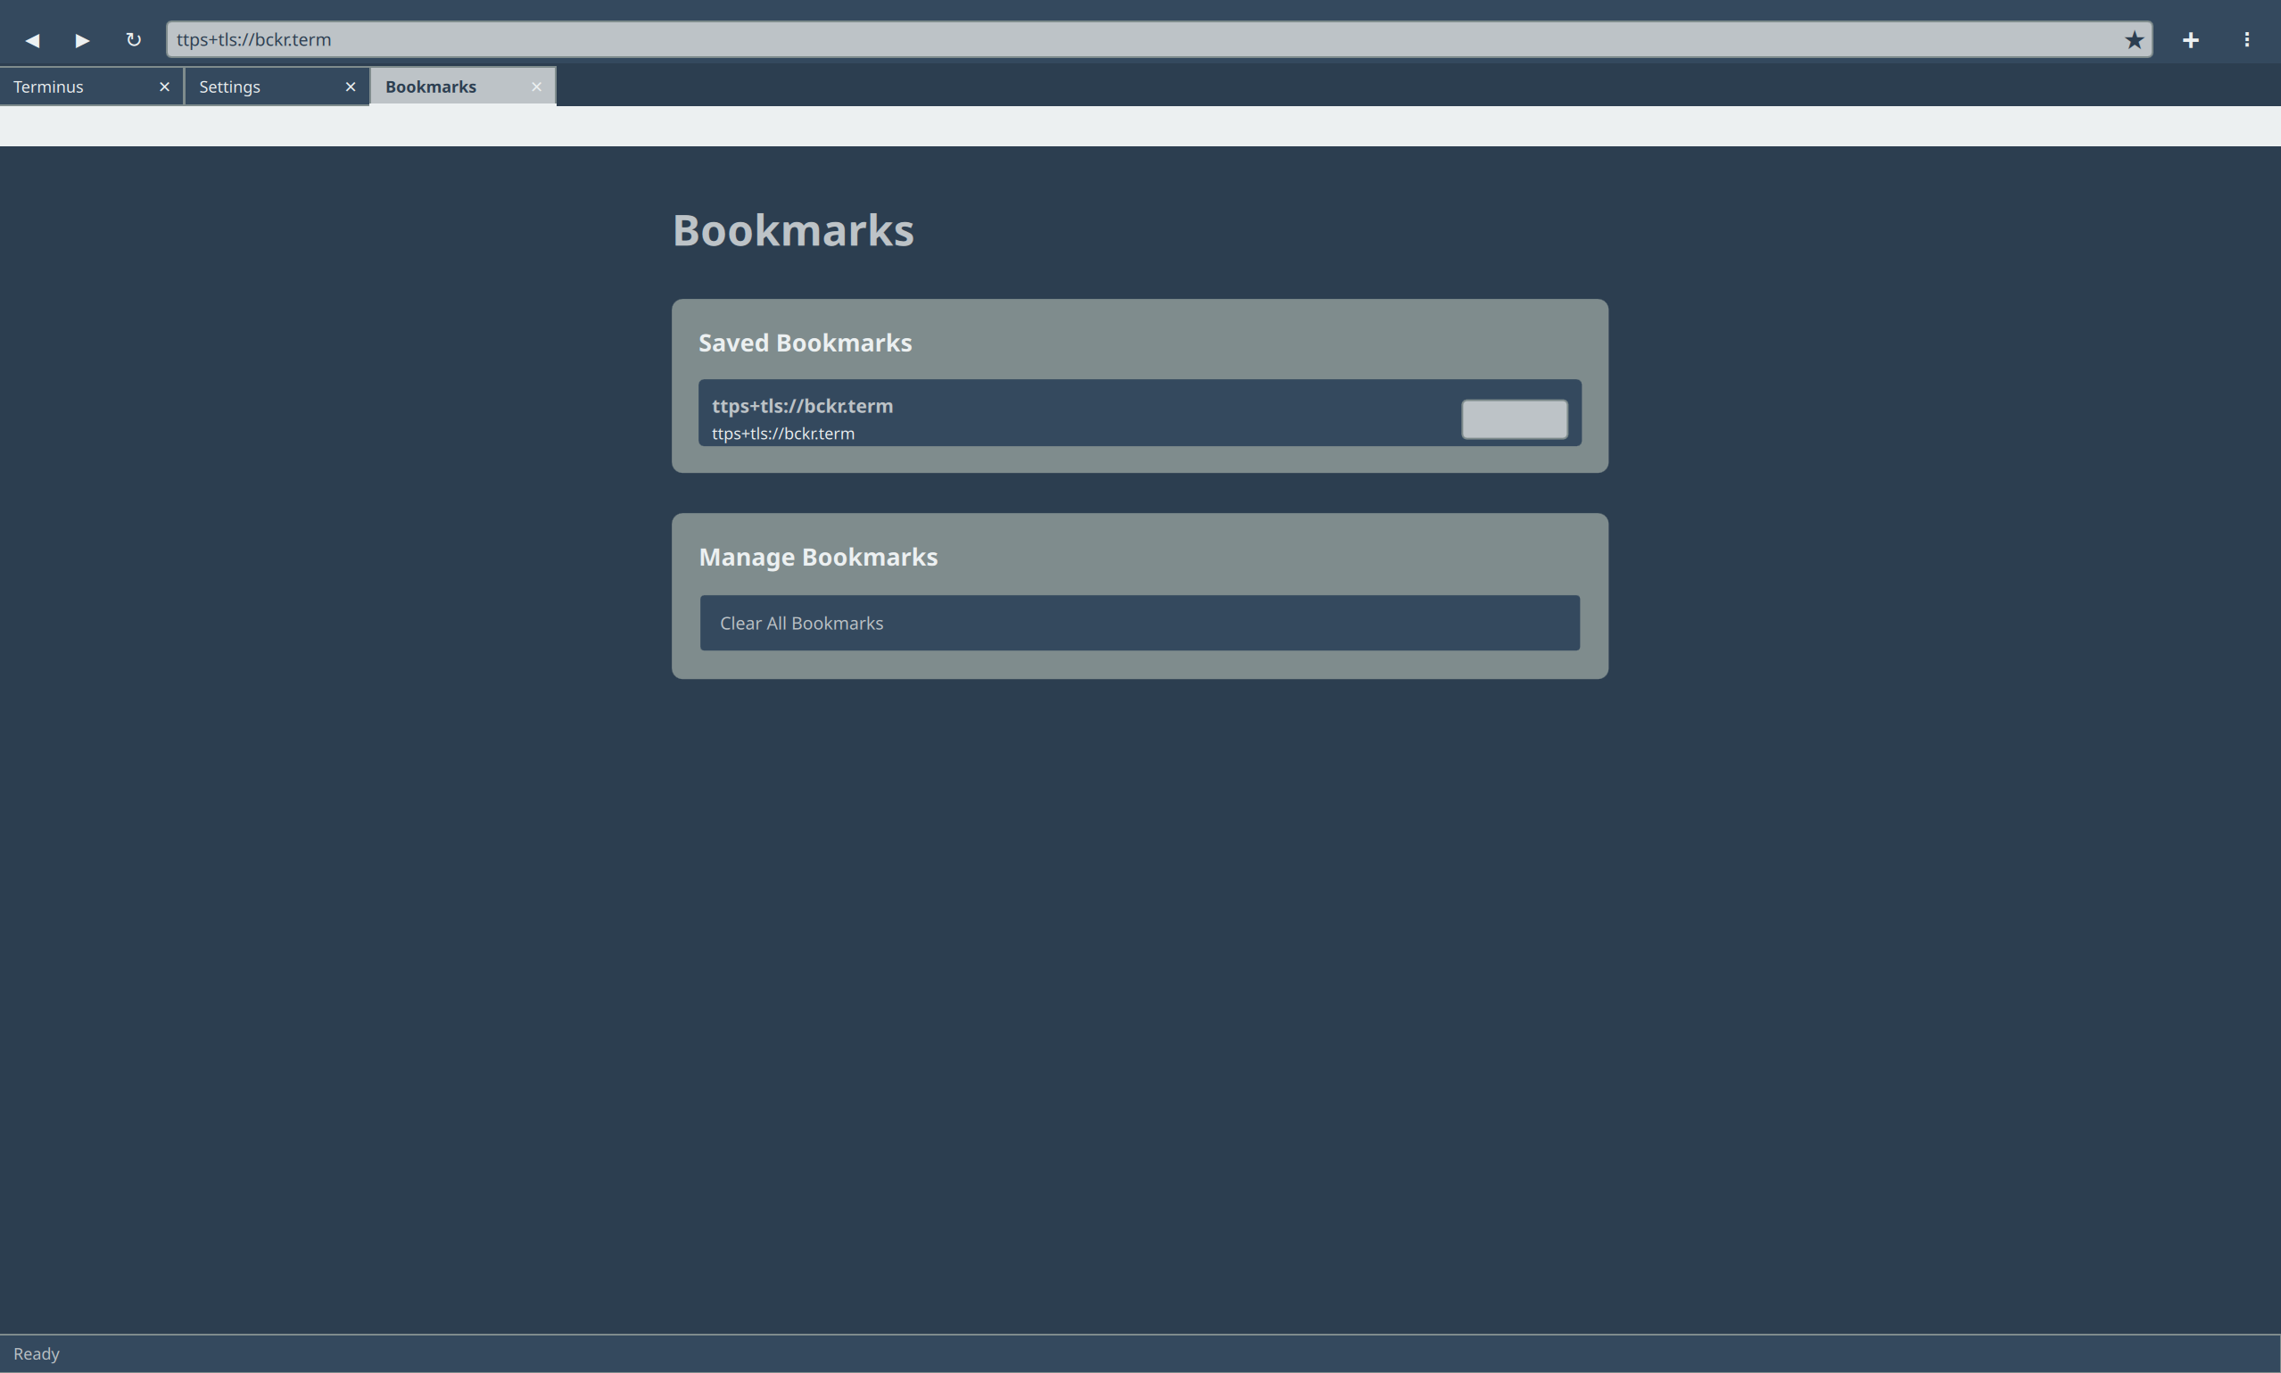Close the Bookmarks tab
The width and height of the screenshot is (2281, 1373).
click(x=536, y=86)
